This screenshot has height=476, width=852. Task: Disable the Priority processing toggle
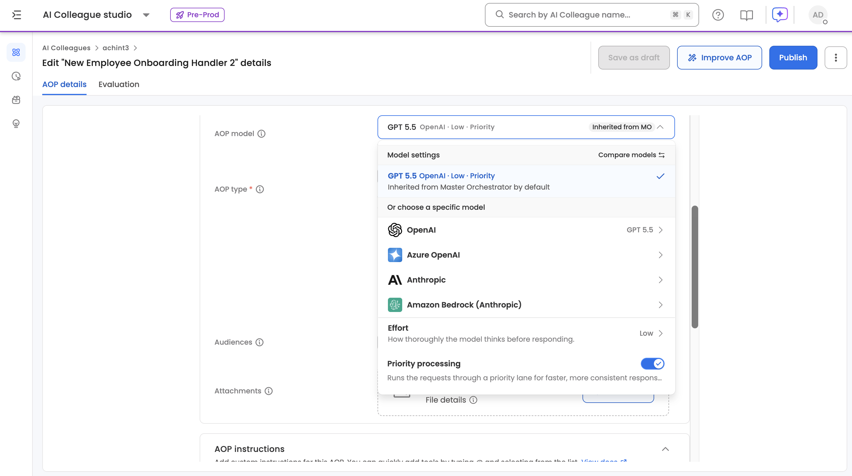click(x=652, y=364)
